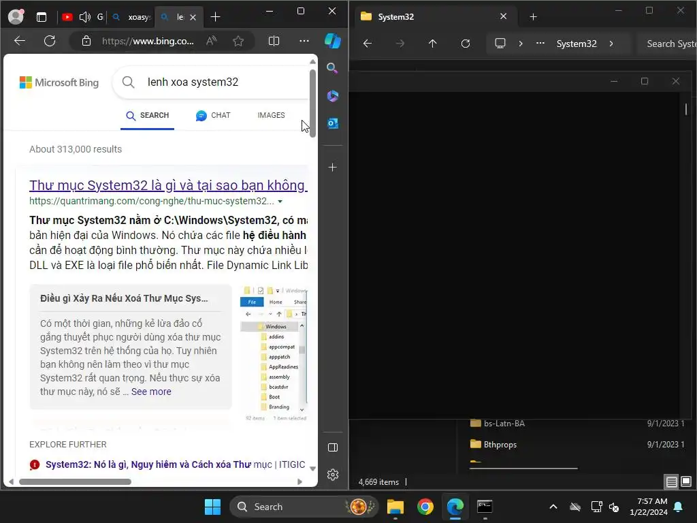
Task: Switch to the YouTube pinned tab
Action: pos(67,17)
